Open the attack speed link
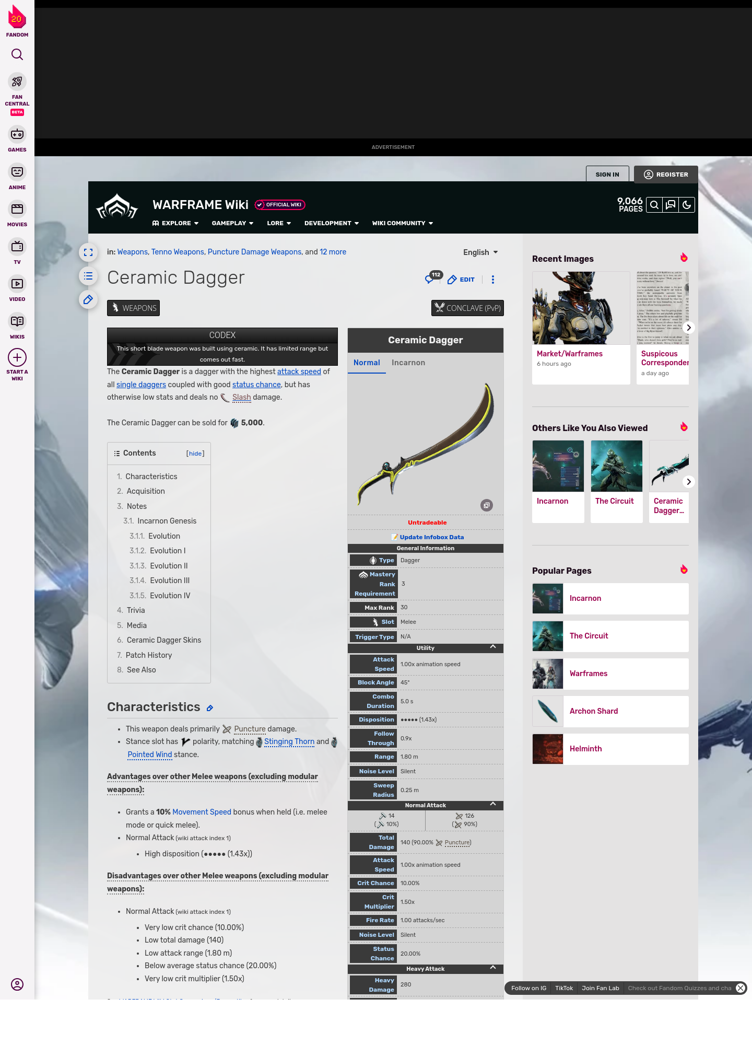This screenshot has width=752, height=1045. tap(299, 371)
